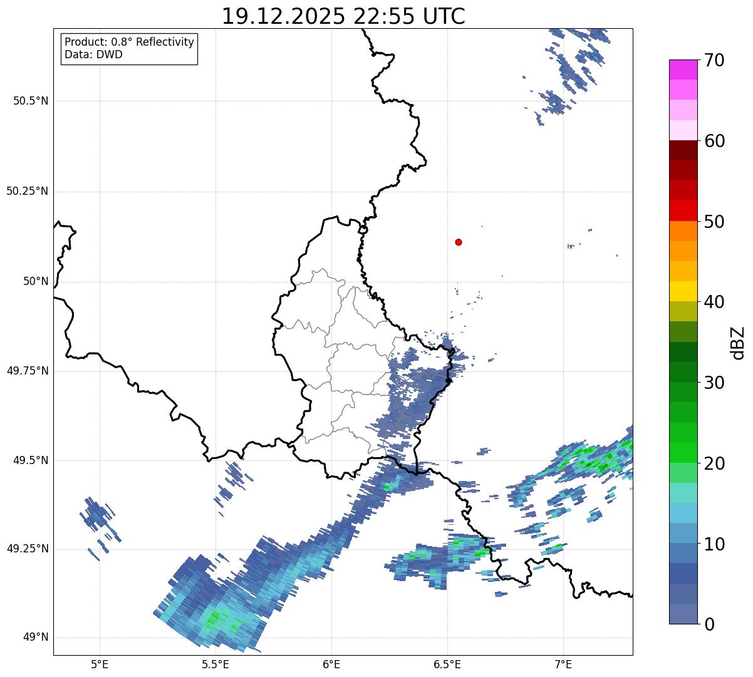Click the dBZ colorbar axis label
753x677 pixels.
point(739,343)
